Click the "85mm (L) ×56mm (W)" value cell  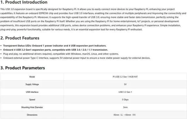(125, 115)
